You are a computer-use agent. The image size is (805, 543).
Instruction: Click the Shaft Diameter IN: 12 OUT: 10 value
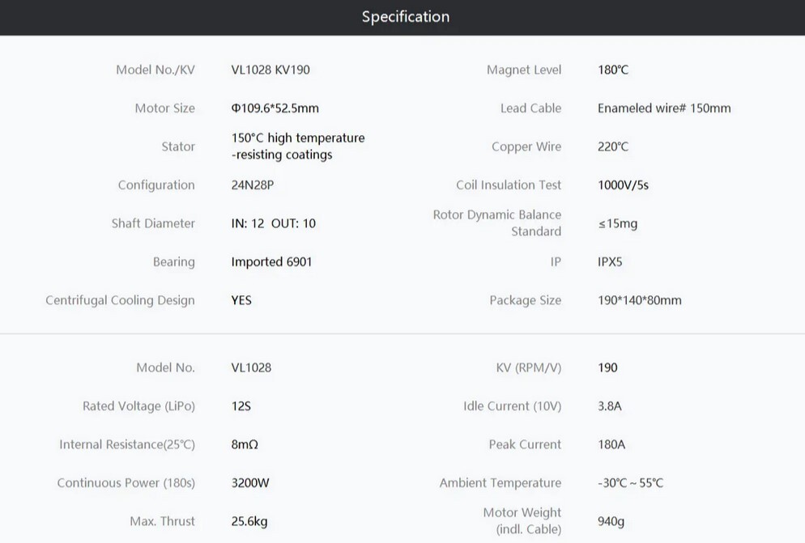coord(274,223)
